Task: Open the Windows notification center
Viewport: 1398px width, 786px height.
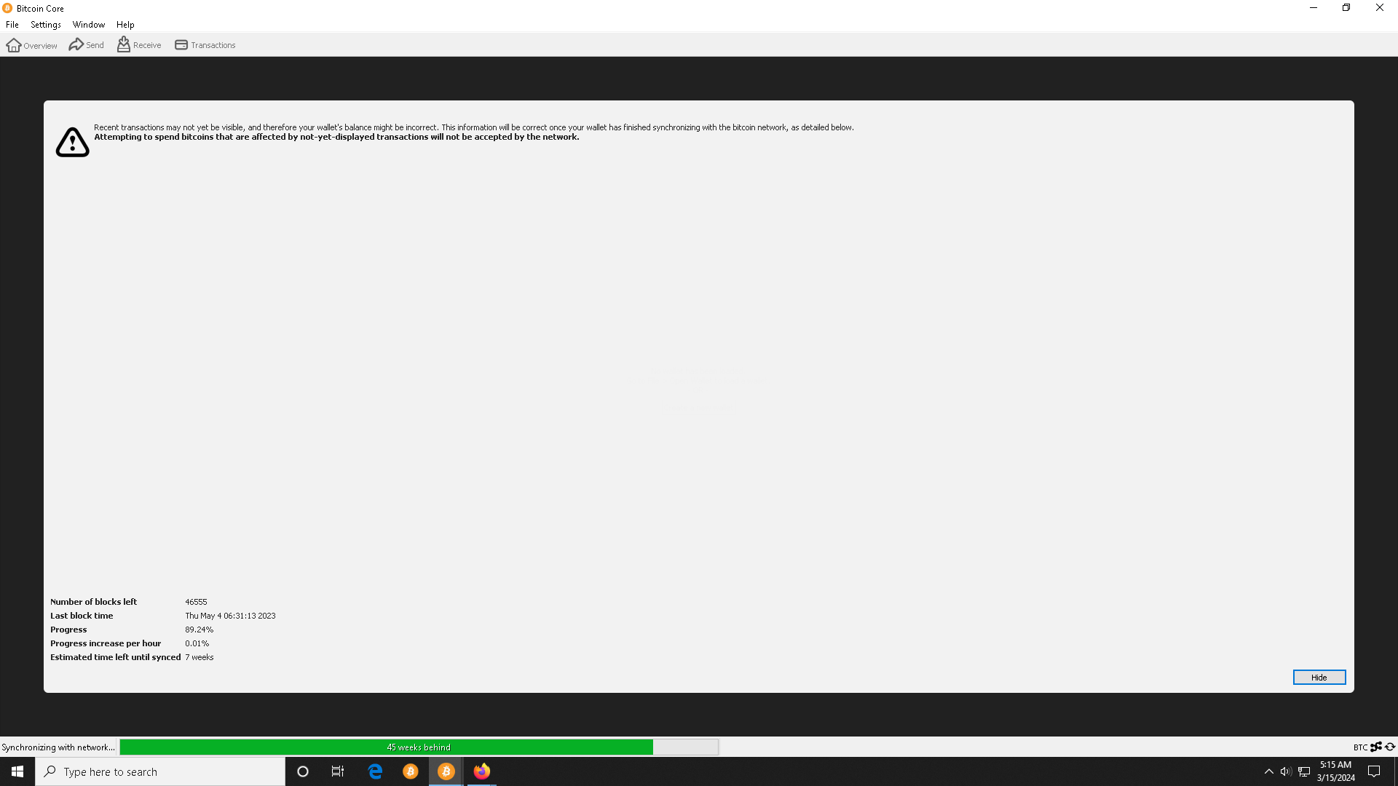Action: (x=1374, y=771)
